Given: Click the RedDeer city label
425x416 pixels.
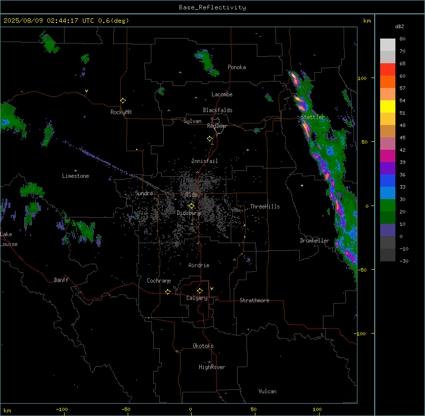Looking at the screenshot, I should (217, 126).
